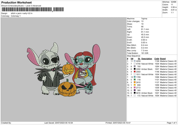This screenshot has height=125, width=178.
Task: Click thread code 1101 in stop 8
Action: pyautogui.click(x=157, y=80)
